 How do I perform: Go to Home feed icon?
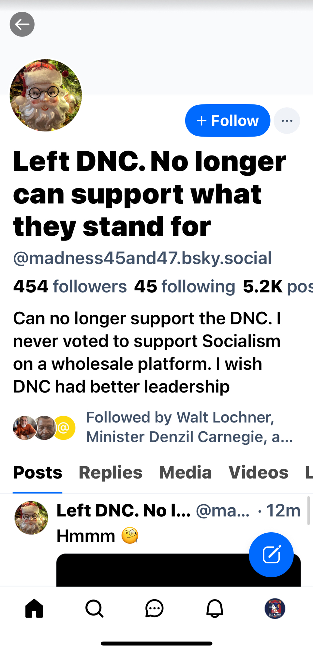tap(34, 608)
